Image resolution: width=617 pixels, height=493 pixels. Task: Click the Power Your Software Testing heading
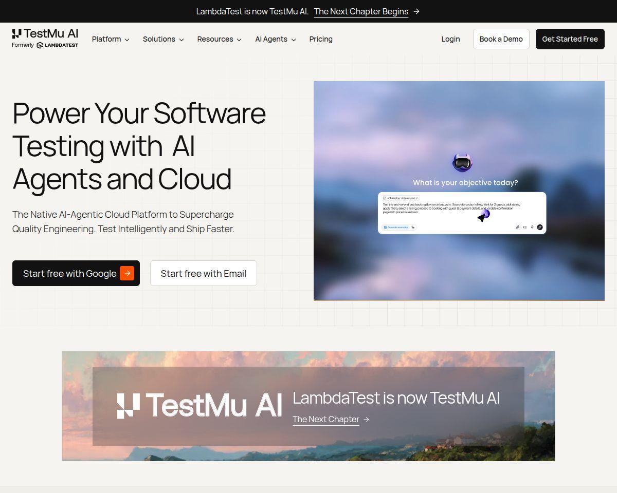coord(139,146)
